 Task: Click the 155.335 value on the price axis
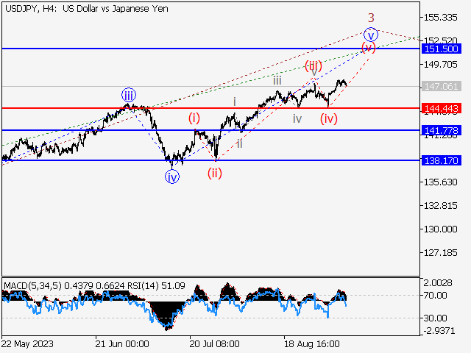pos(440,18)
